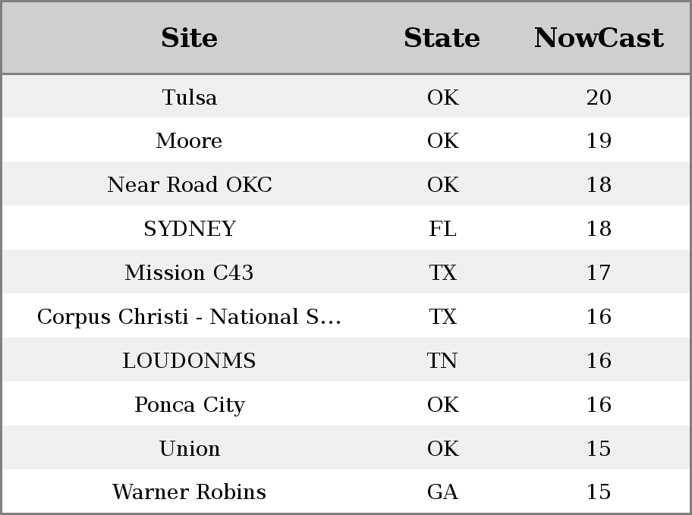Select Tulsa's NowCast value 20
The width and height of the screenshot is (692, 515).
tap(599, 97)
